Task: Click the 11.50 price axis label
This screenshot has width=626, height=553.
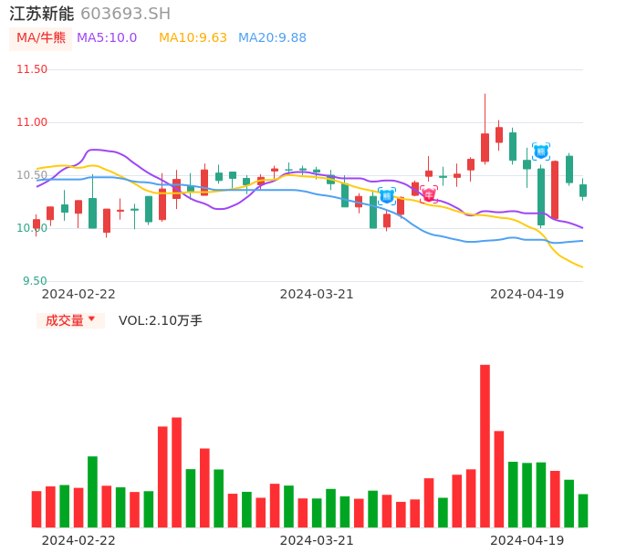Action: click(x=32, y=69)
